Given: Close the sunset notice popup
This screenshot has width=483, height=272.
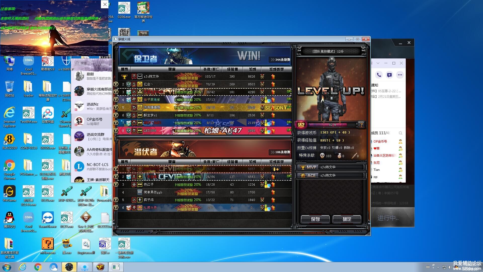Looking at the screenshot, I should [x=105, y=4].
